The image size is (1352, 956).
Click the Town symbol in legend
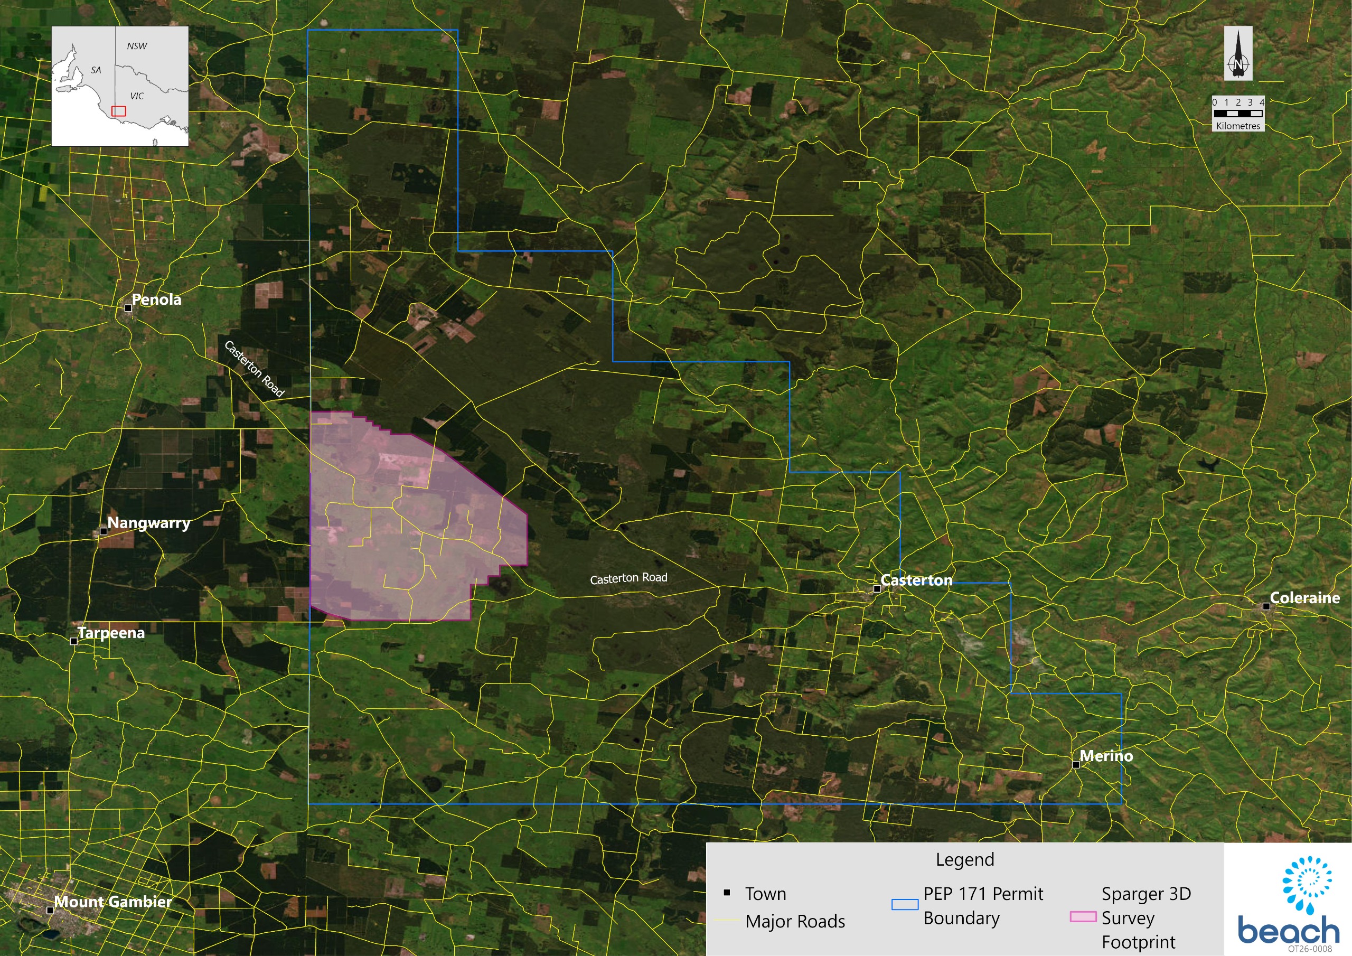click(727, 893)
